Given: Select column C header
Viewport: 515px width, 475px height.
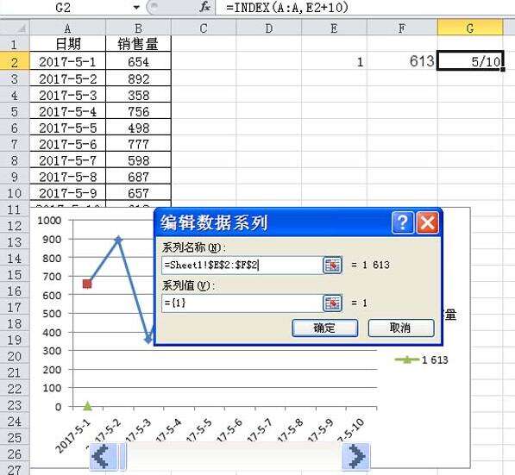Looking at the screenshot, I should [204, 28].
